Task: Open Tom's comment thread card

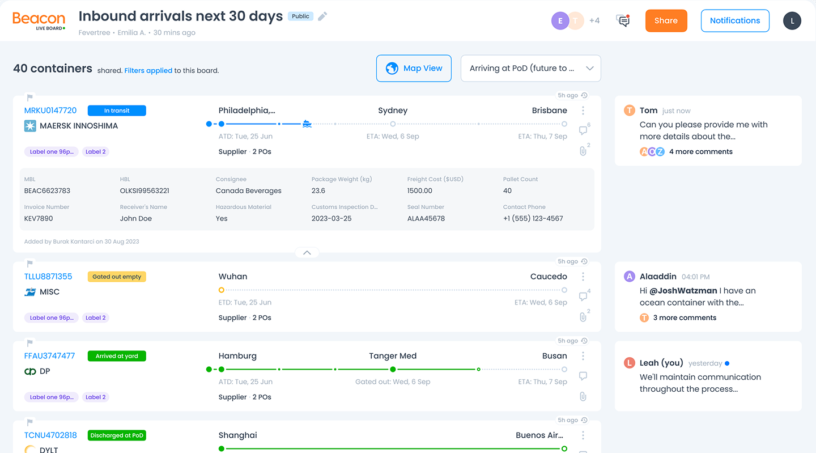Action: click(x=708, y=131)
